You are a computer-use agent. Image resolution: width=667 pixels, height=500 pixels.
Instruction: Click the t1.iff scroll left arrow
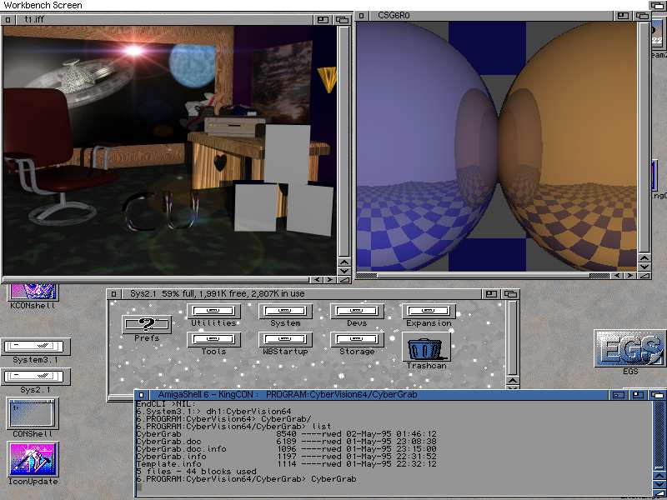316,280
